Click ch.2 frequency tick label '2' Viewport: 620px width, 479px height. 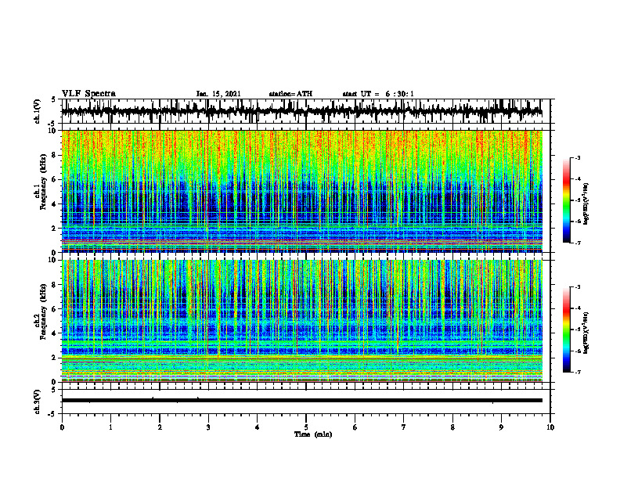click(x=54, y=358)
